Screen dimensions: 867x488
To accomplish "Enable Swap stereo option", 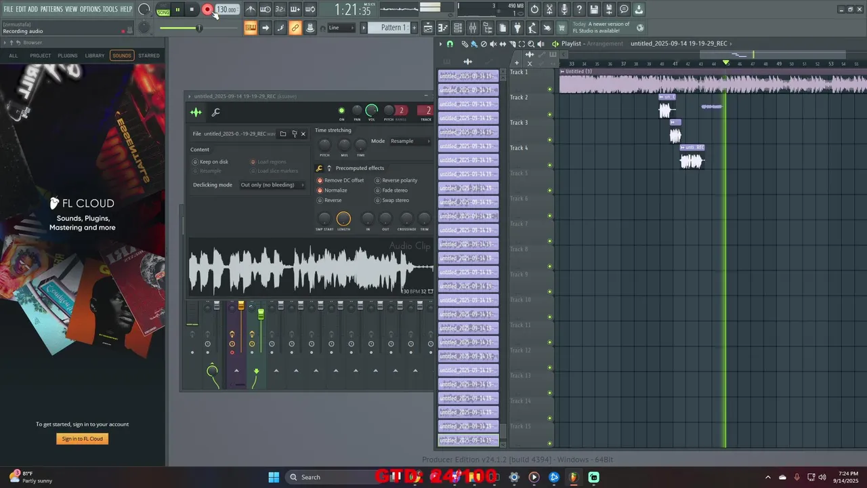I will point(392,201).
